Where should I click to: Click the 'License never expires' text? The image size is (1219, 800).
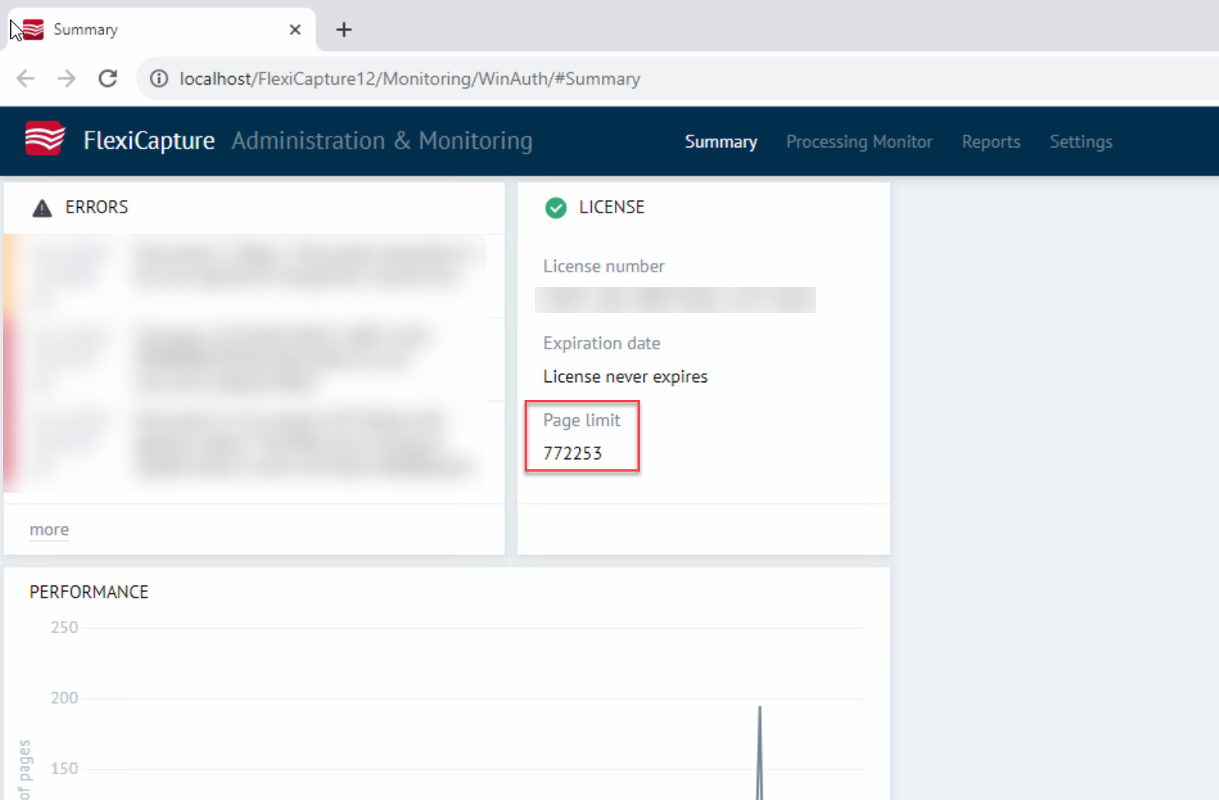pos(625,377)
